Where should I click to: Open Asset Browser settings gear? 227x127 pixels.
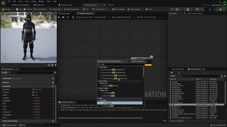pos(225,76)
